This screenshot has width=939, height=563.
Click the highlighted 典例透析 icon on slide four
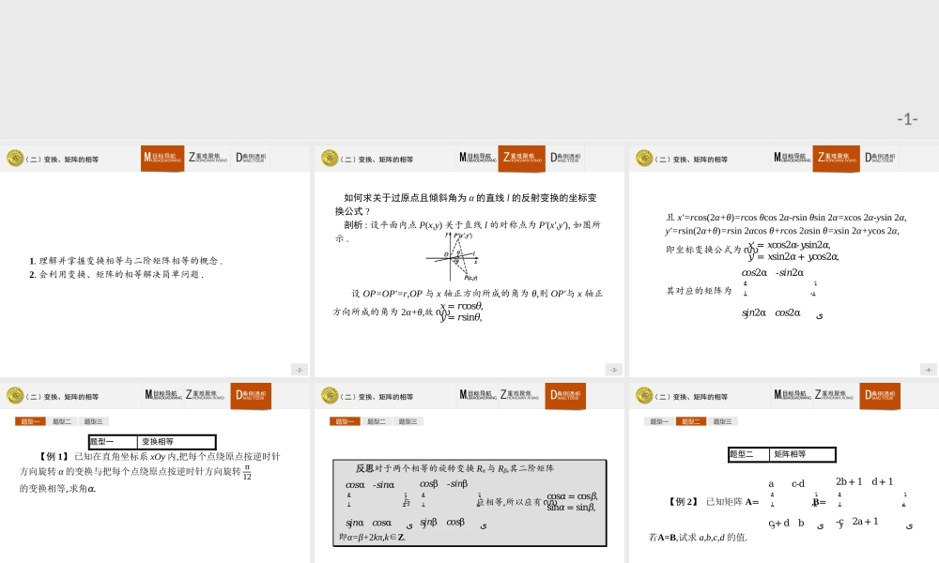(252, 396)
